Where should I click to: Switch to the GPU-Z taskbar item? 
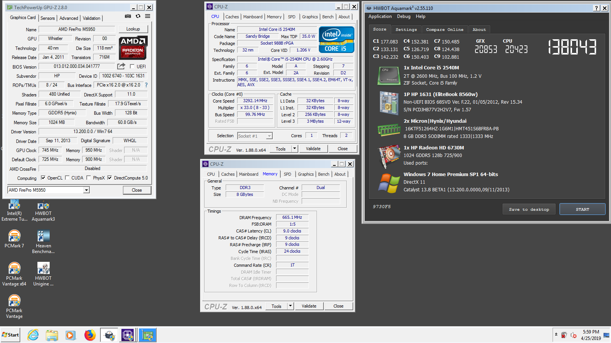(147, 335)
